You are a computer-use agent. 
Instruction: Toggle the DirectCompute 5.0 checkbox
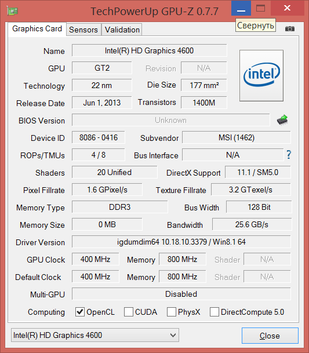[214, 312]
